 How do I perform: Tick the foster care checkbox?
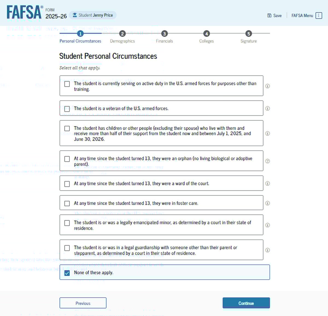tap(67, 203)
